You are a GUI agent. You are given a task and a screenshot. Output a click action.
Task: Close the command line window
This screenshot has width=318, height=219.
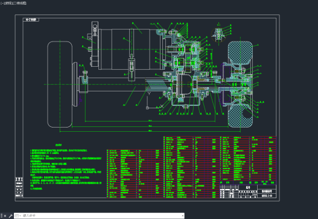(x=5, y=216)
